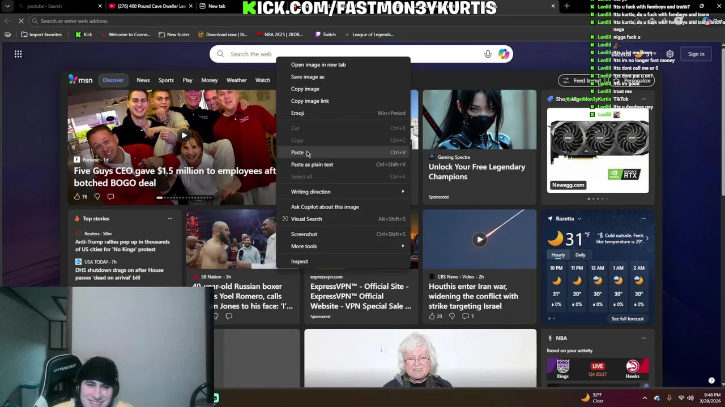
Task: Play the Five Guys article video
Action: click(184, 135)
